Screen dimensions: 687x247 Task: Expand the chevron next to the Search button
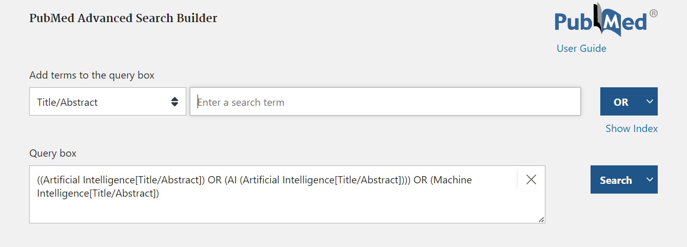pyautogui.click(x=650, y=180)
